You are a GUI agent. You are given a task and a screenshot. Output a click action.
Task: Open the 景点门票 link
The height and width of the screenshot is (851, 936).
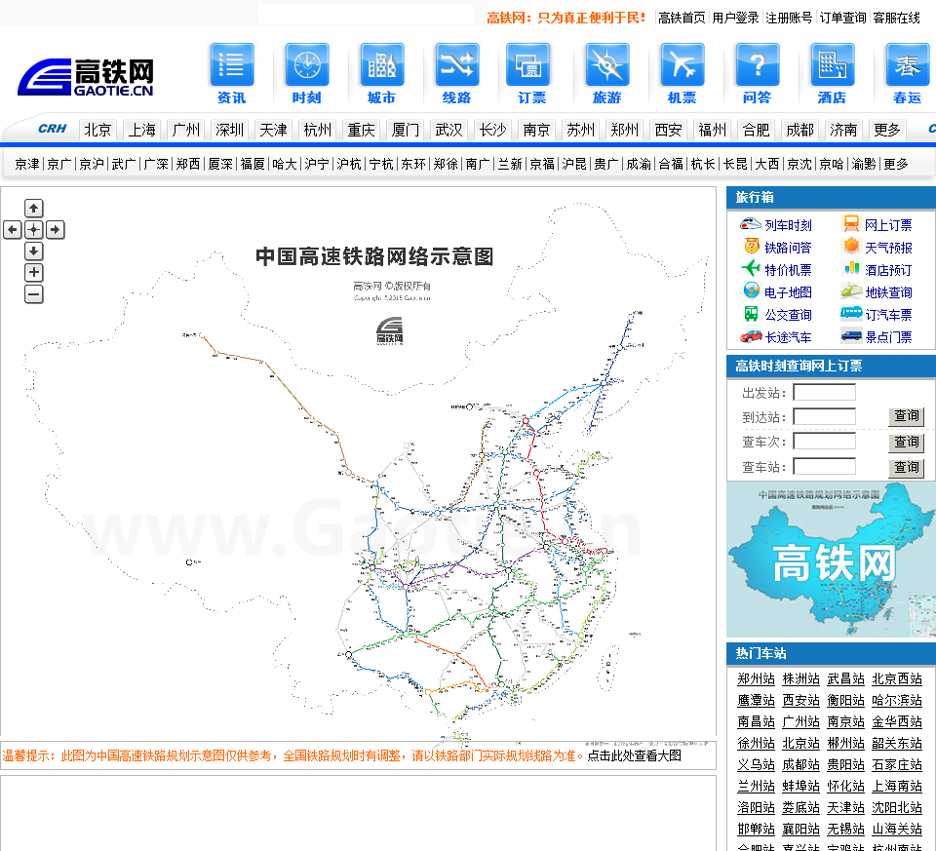coord(888,337)
